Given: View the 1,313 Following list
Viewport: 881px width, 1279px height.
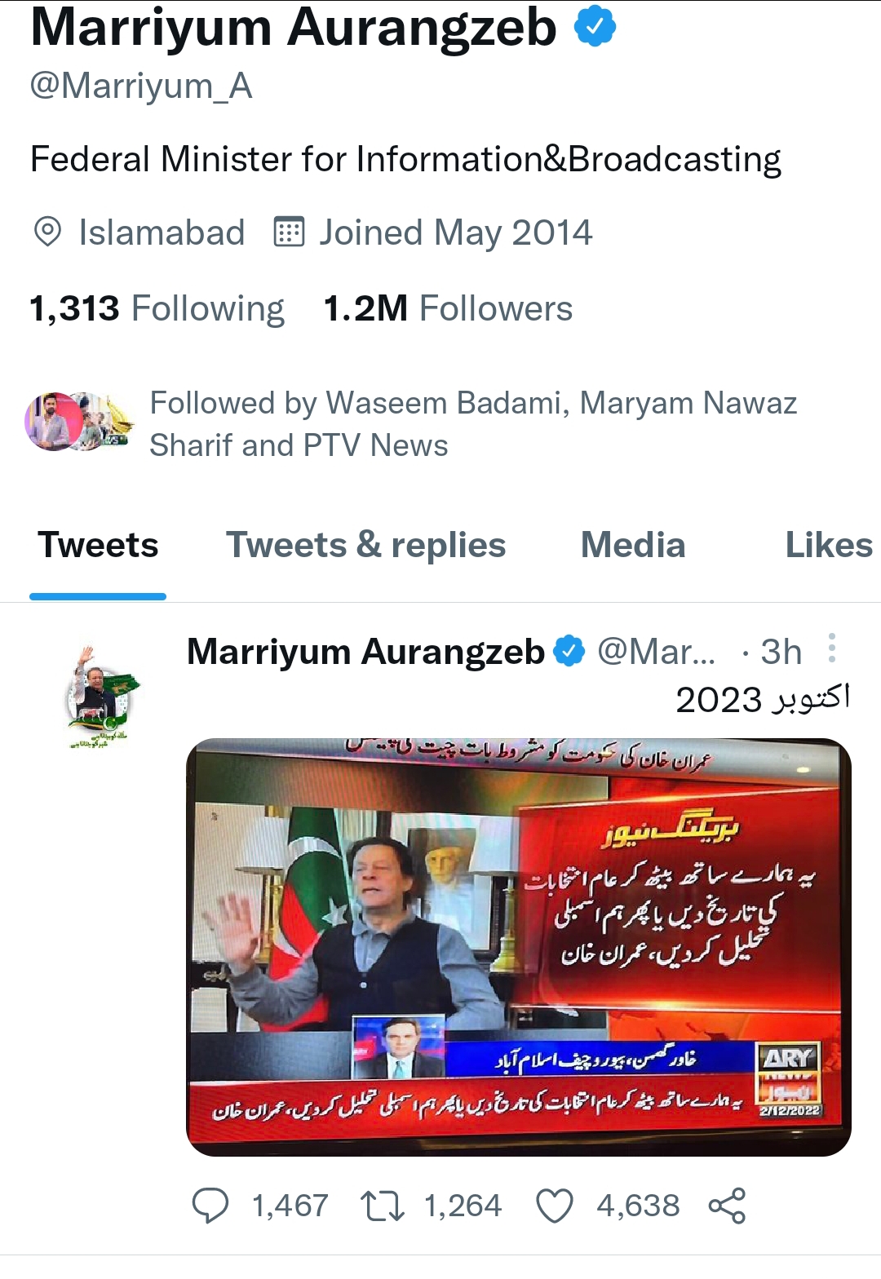Looking at the screenshot, I should [x=157, y=308].
